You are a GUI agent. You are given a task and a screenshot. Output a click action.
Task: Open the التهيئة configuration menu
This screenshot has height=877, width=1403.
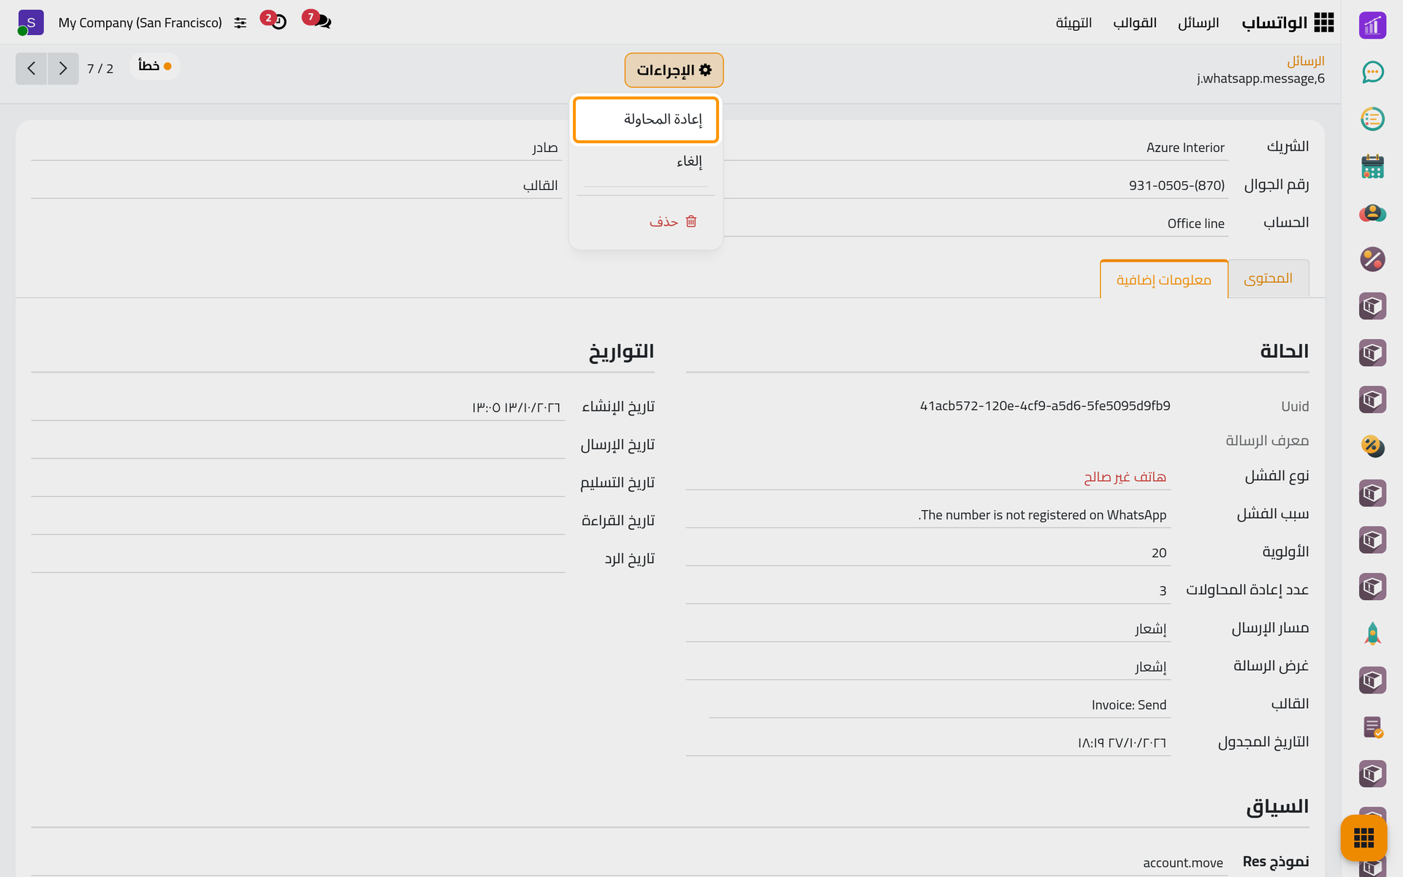click(1073, 23)
